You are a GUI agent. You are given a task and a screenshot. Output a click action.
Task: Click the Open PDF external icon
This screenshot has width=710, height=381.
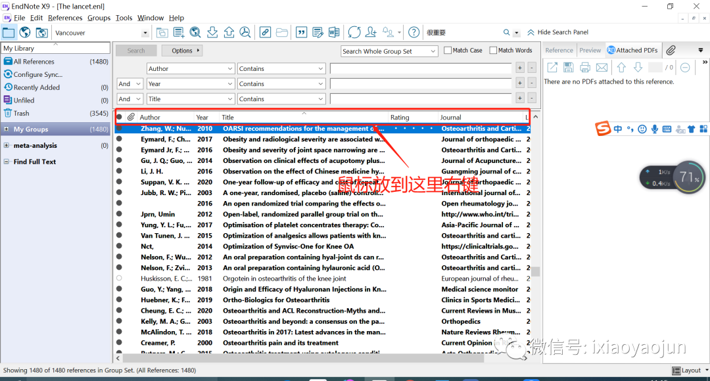pos(552,68)
